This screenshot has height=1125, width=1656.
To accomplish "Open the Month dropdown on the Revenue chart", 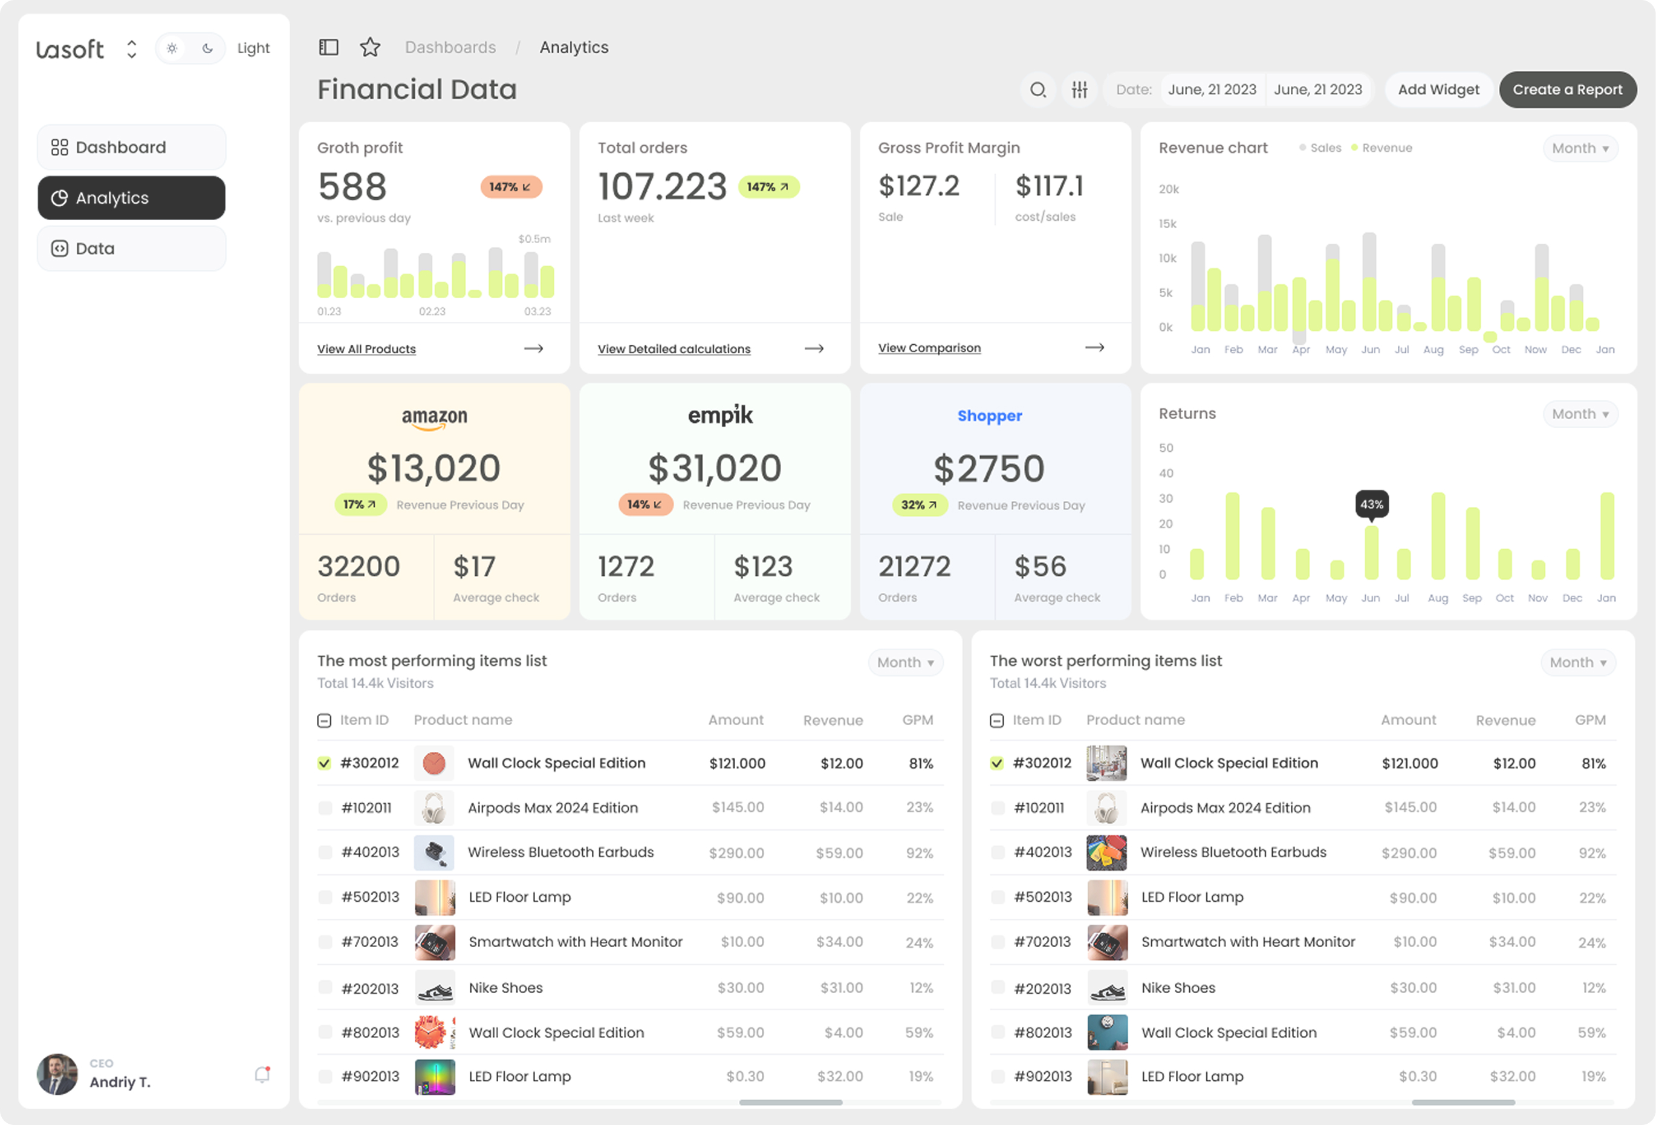I will click(1580, 148).
